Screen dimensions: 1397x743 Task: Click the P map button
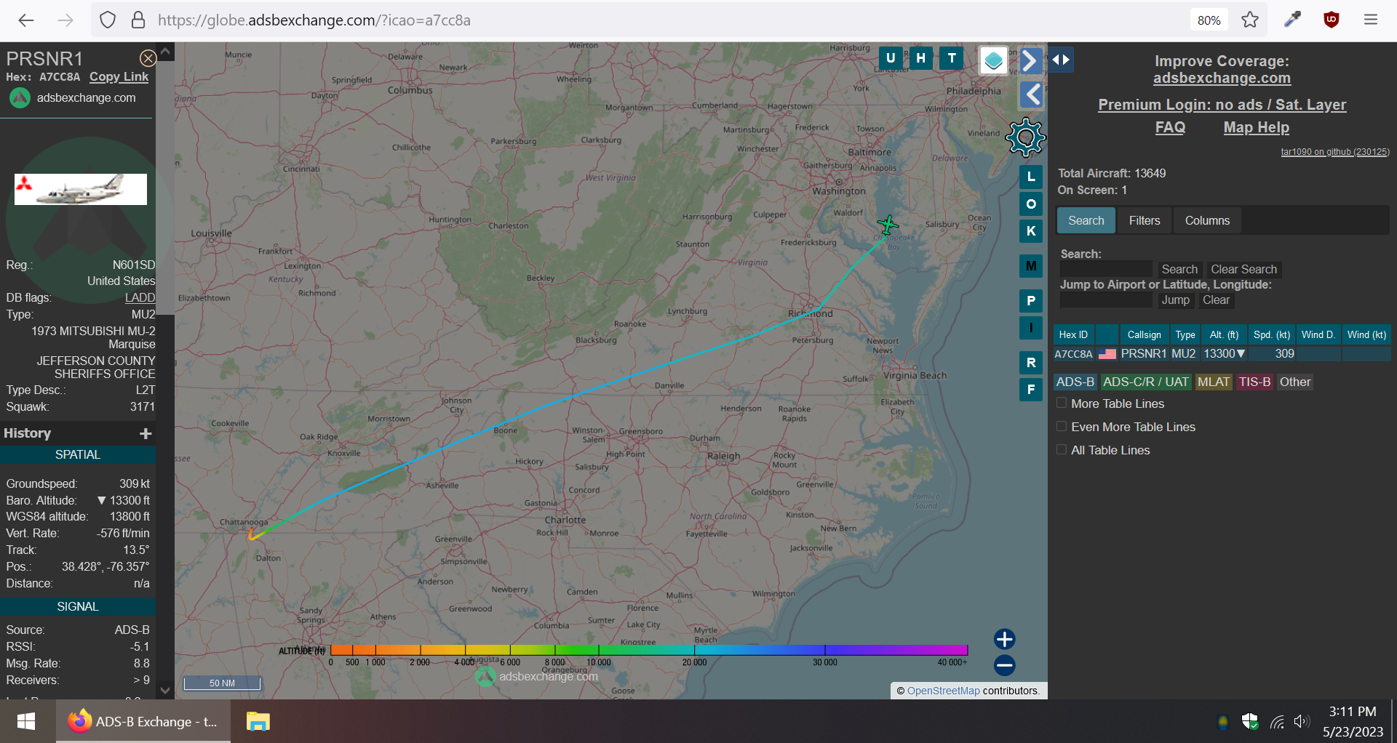[1031, 301]
